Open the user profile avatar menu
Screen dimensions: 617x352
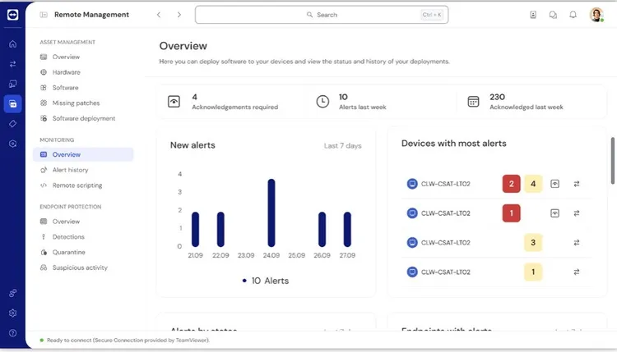[x=596, y=15]
